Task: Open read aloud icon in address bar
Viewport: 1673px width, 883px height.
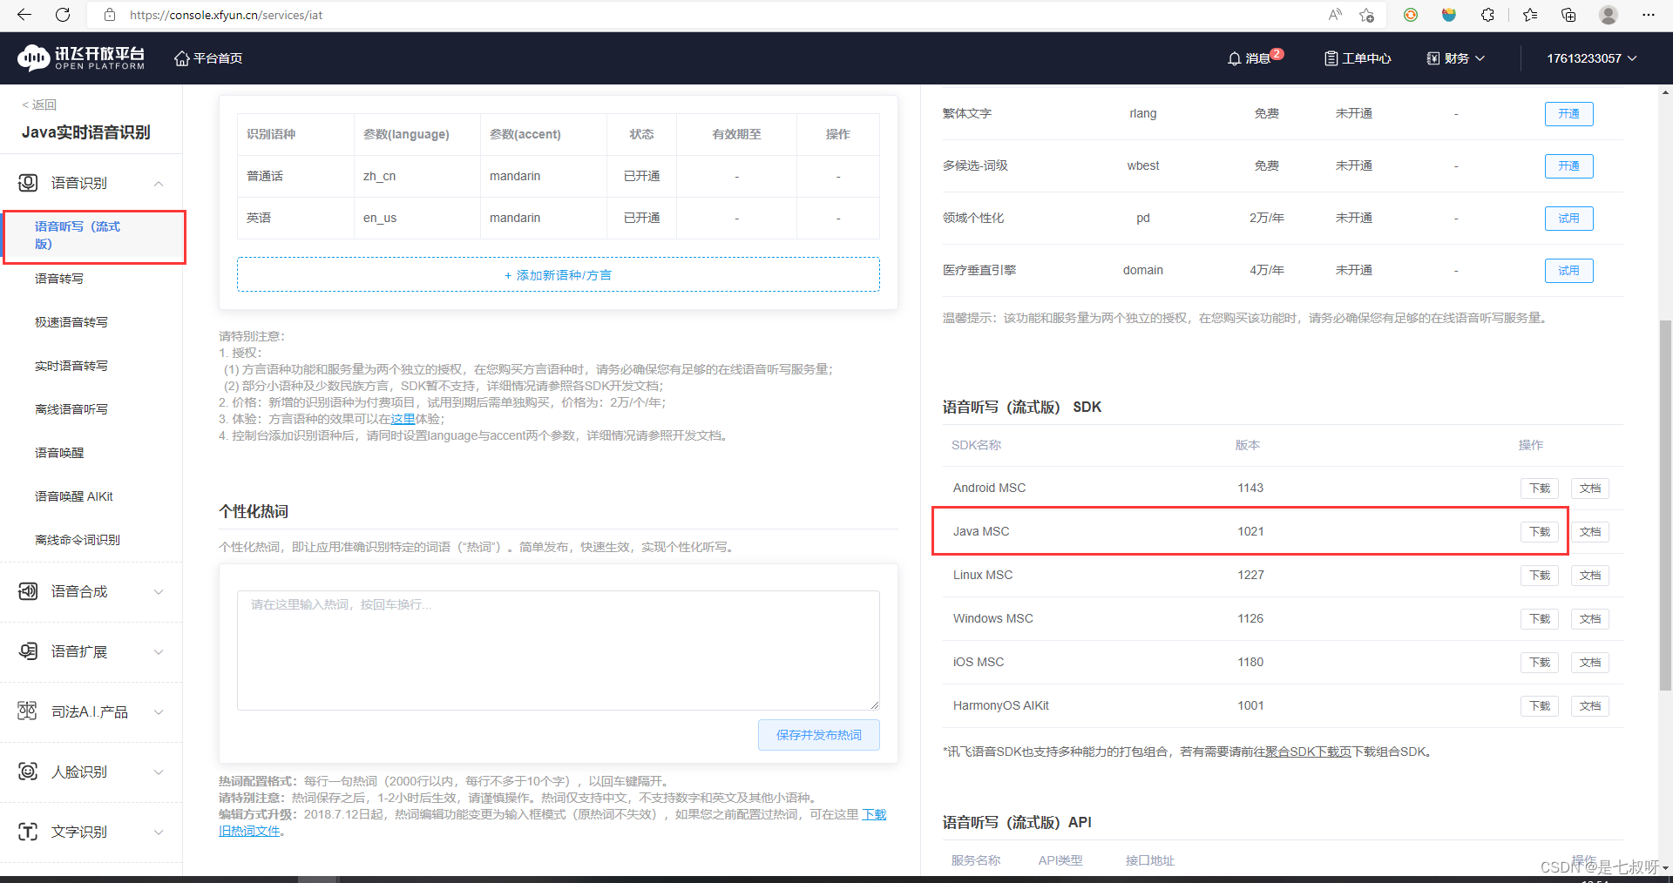Action: point(1335,15)
